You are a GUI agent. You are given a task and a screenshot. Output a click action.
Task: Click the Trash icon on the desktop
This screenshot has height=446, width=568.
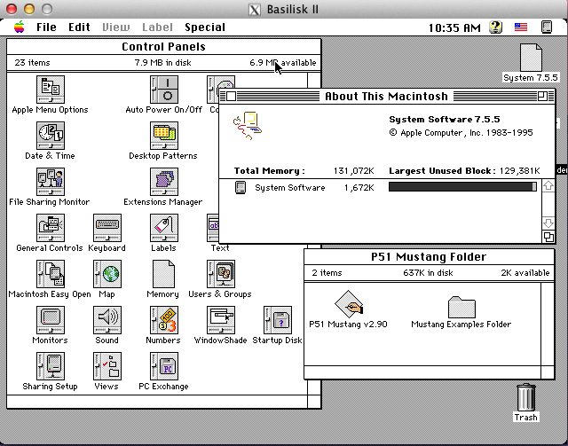525,398
